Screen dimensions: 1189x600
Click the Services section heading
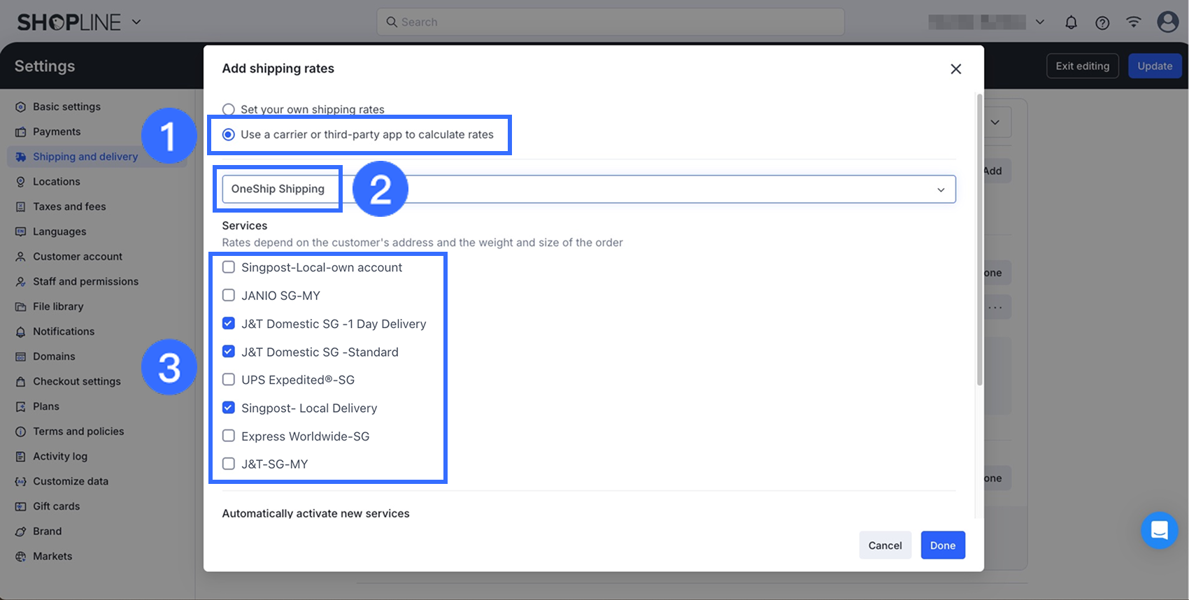tap(245, 226)
